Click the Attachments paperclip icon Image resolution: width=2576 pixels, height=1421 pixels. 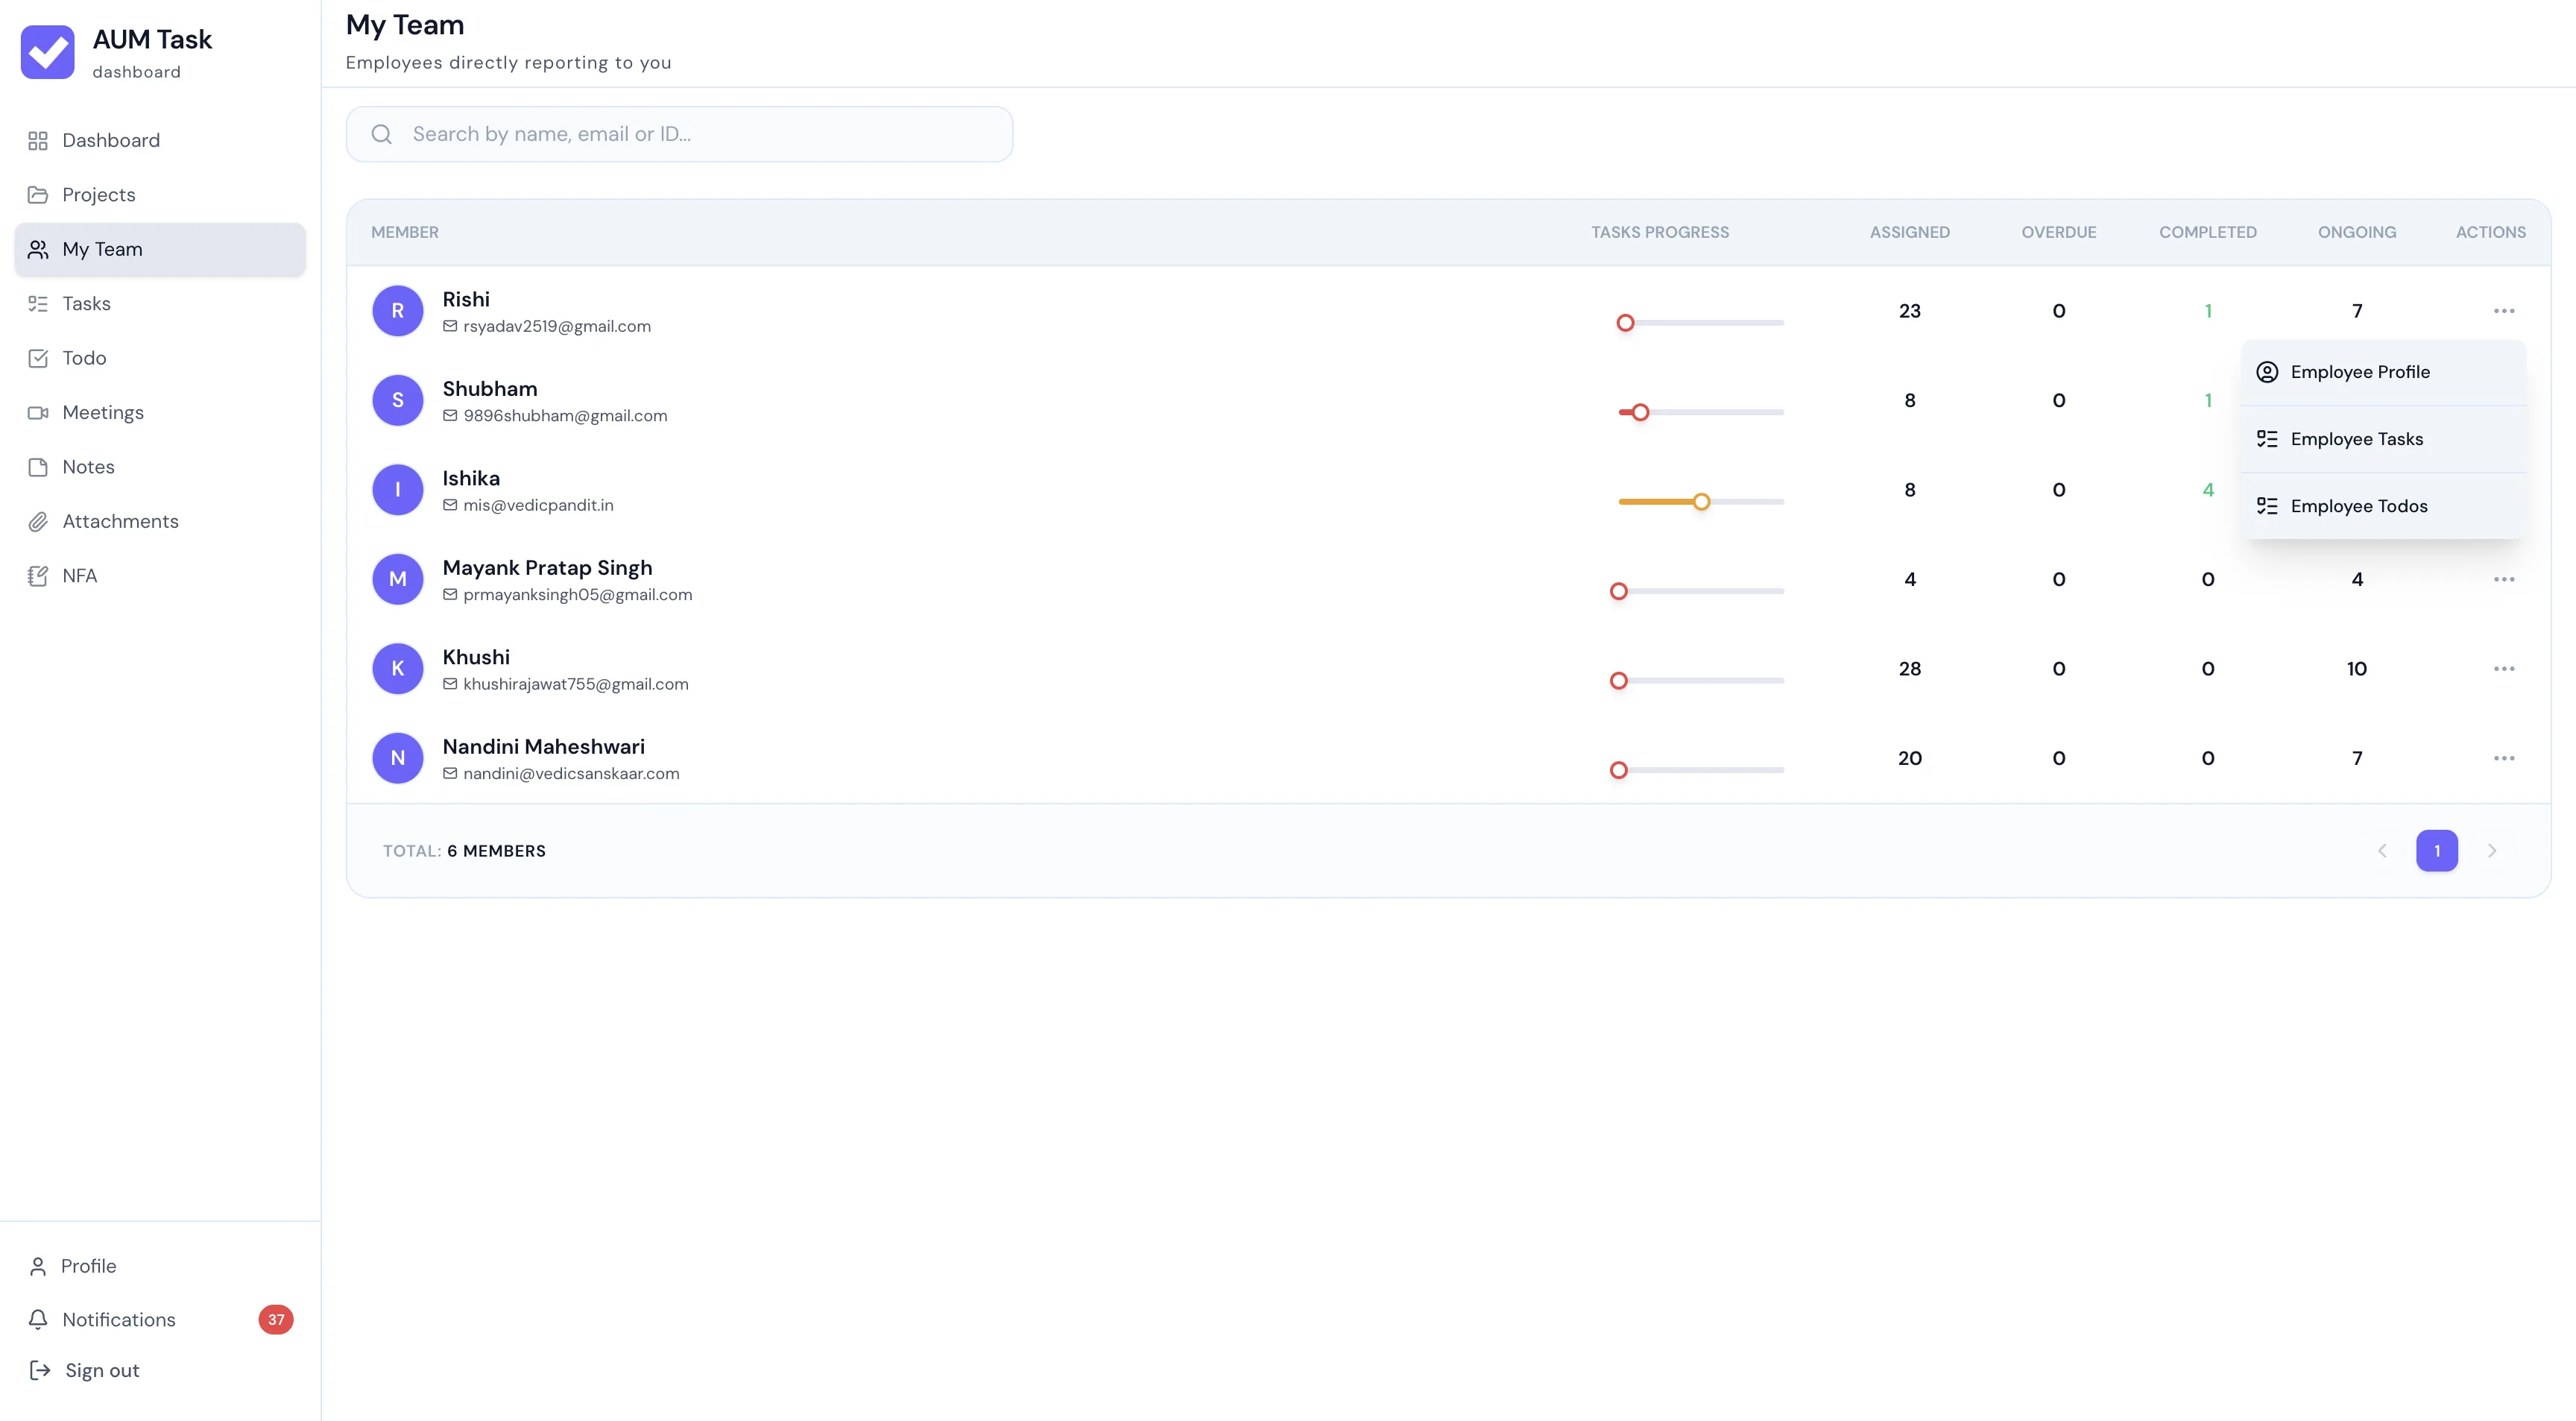[x=38, y=521]
